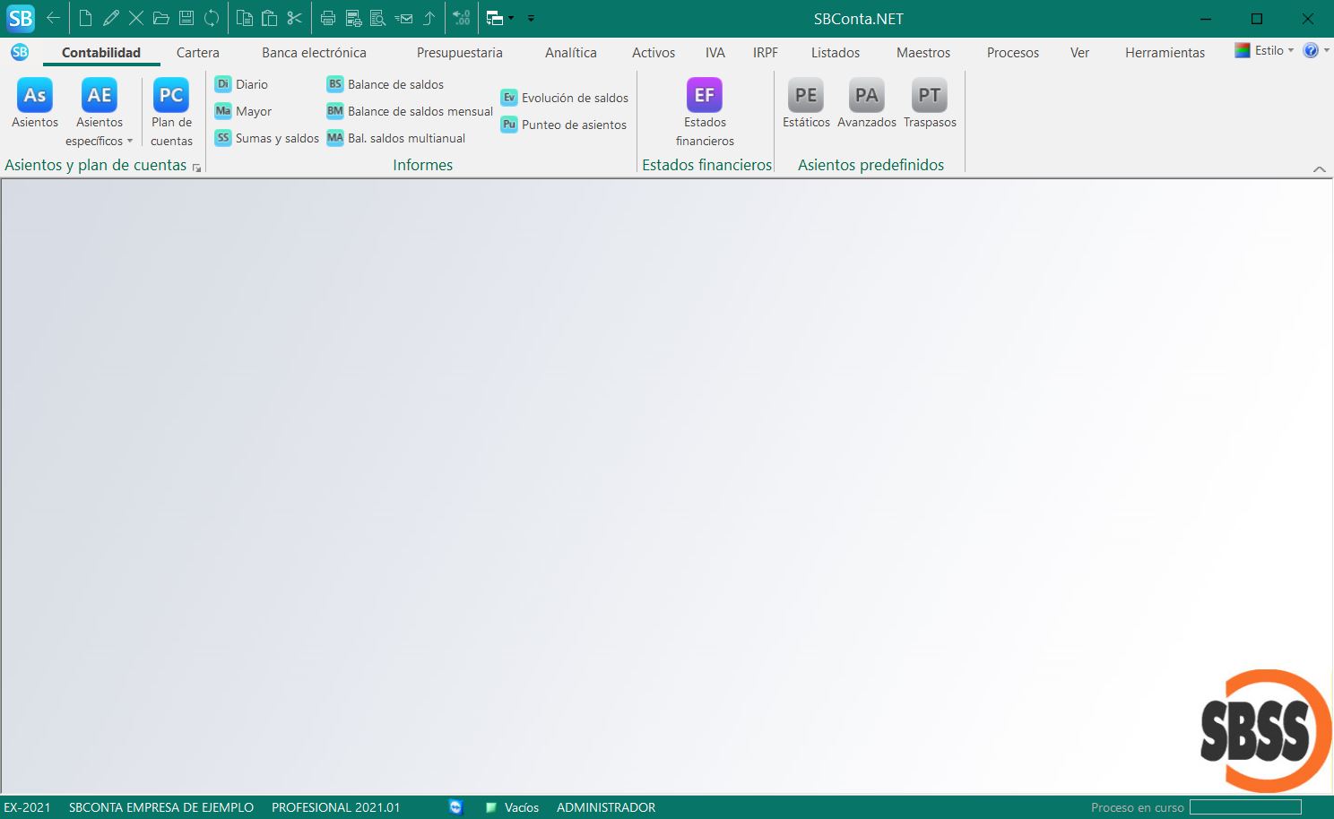Open Evolución de saldos report
This screenshot has height=819, width=1334.
pos(574,98)
